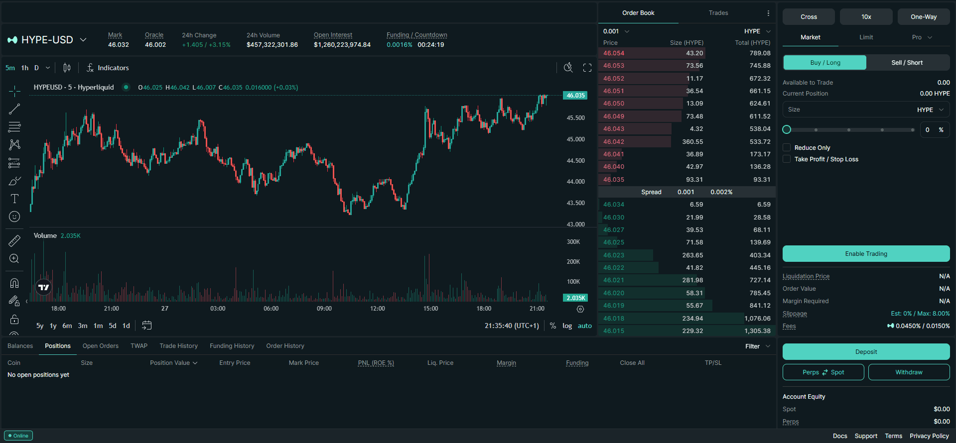Screen dimensions: 956x443
Task: Open the Support link in footer
Action: pyautogui.click(x=866, y=436)
